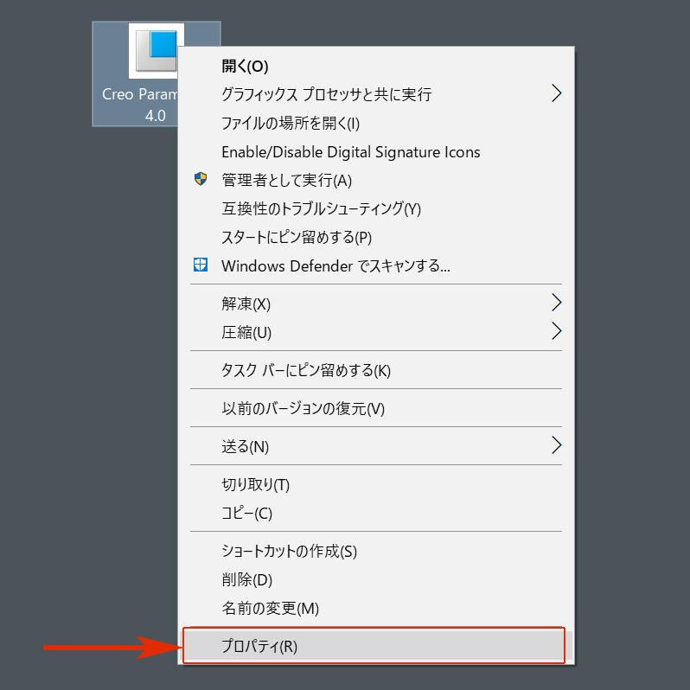This screenshot has width=690, height=690.
Task: Select コピー(C) to copy
Action: tap(246, 513)
